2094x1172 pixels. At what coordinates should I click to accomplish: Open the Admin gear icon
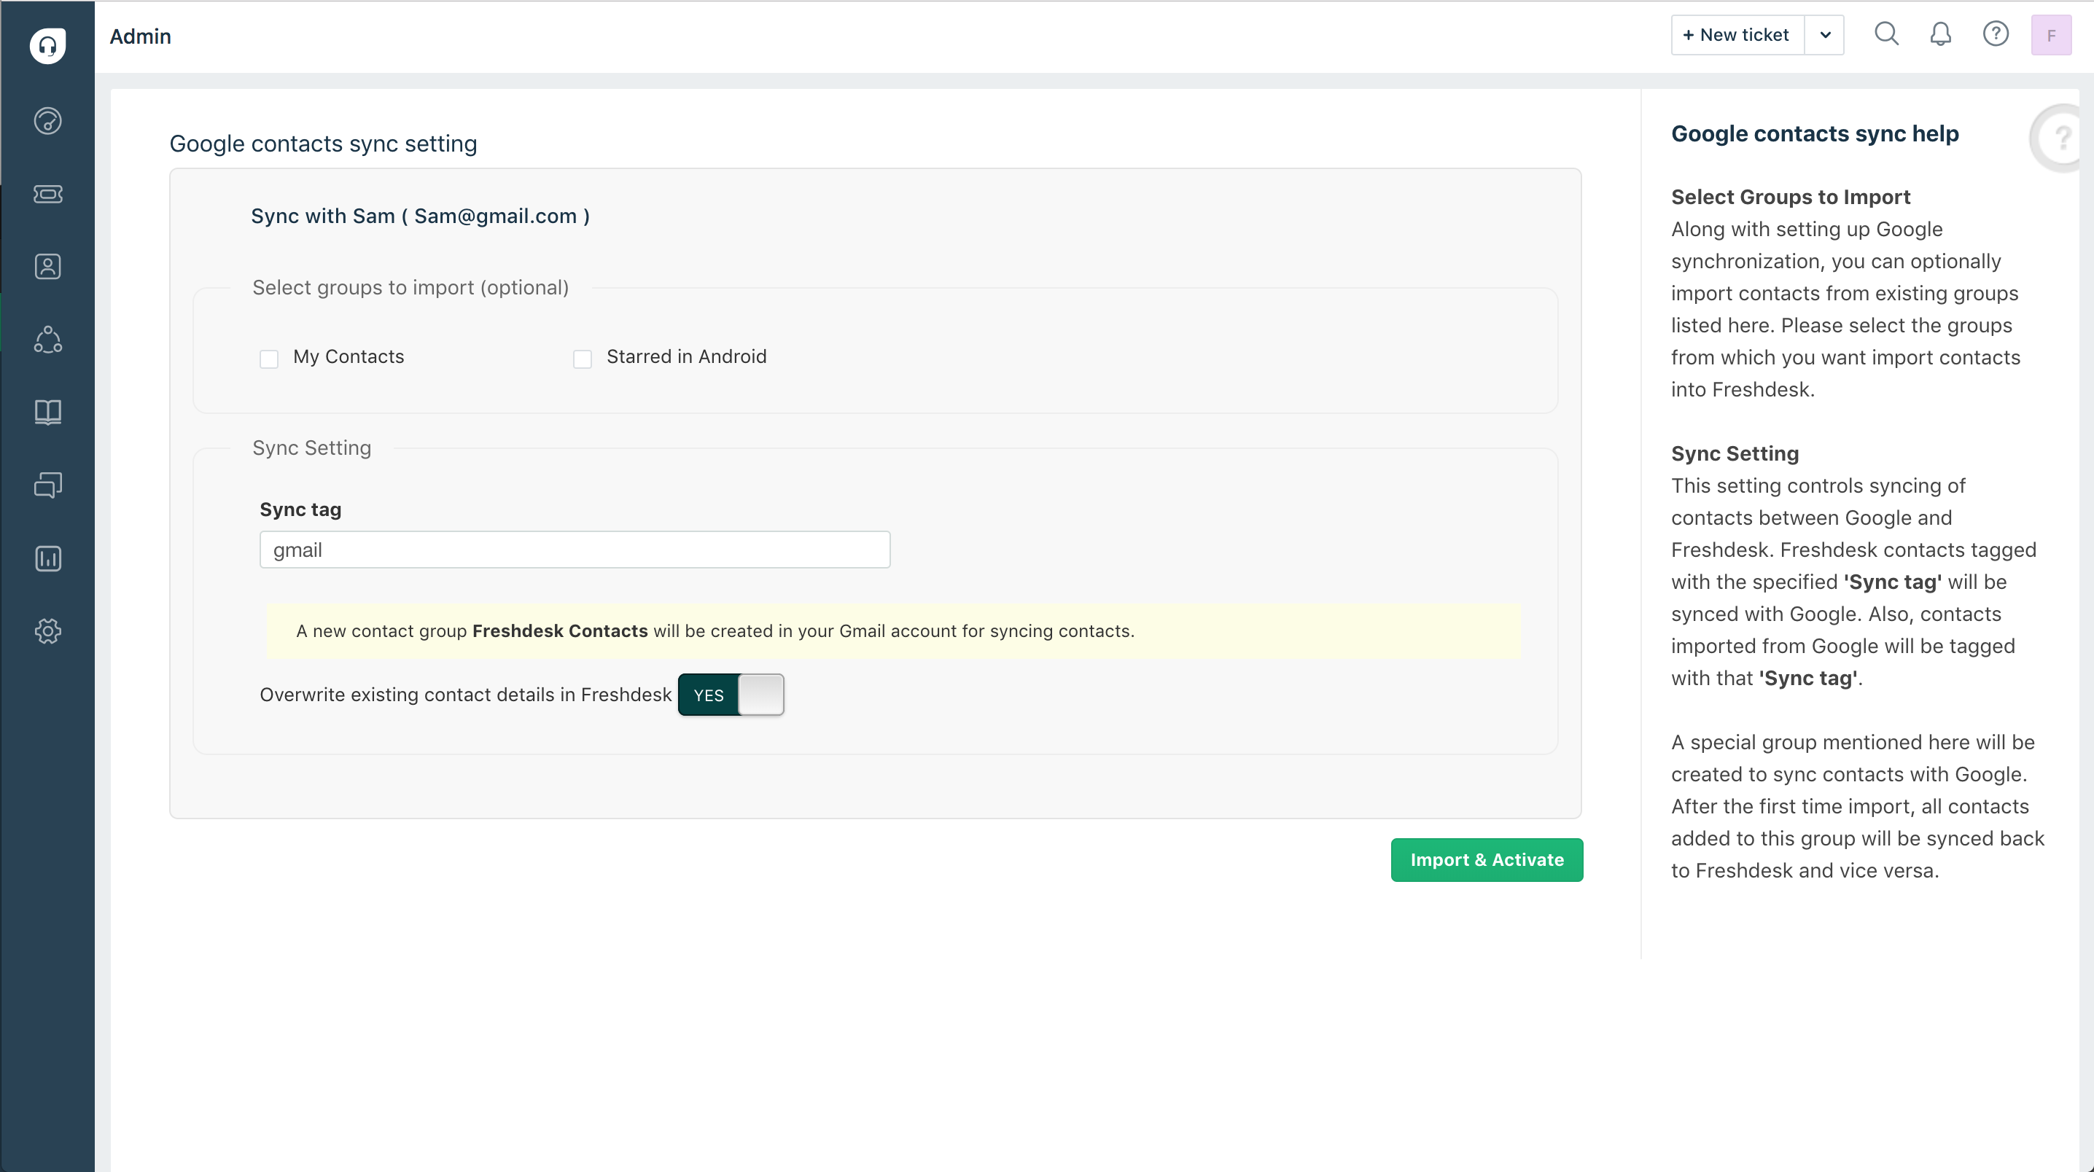pos(48,630)
